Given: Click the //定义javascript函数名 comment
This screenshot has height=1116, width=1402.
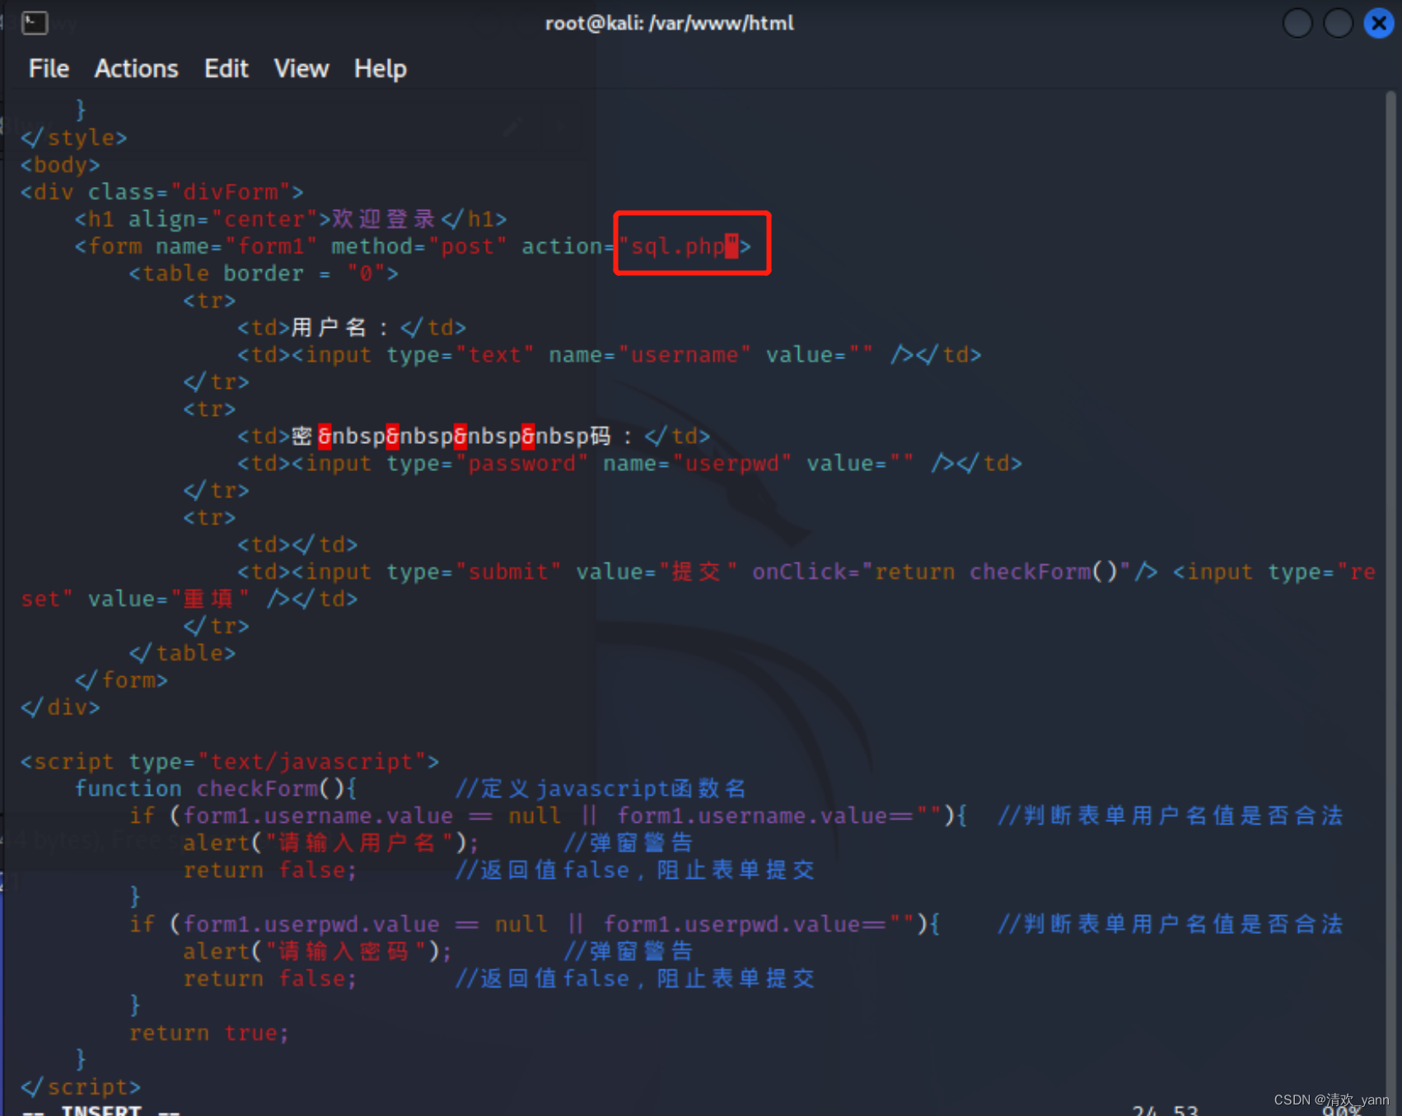Looking at the screenshot, I should (600, 789).
